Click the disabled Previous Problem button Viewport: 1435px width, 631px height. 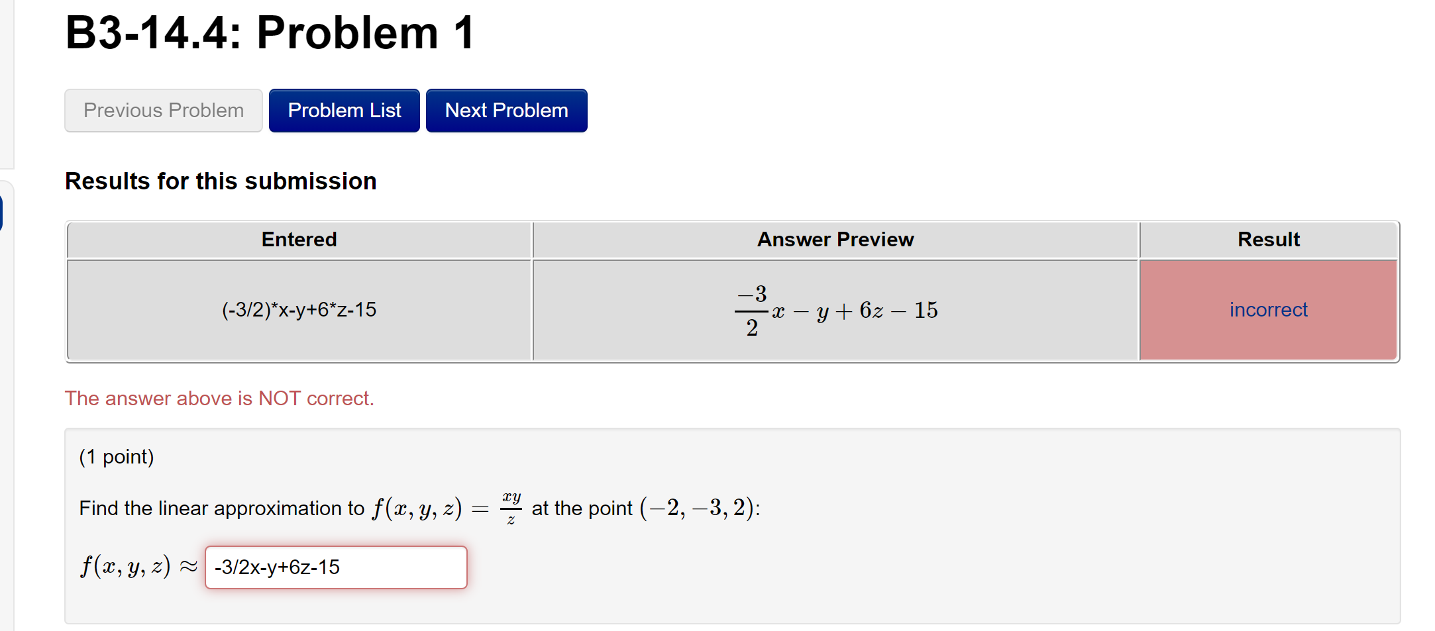[163, 110]
